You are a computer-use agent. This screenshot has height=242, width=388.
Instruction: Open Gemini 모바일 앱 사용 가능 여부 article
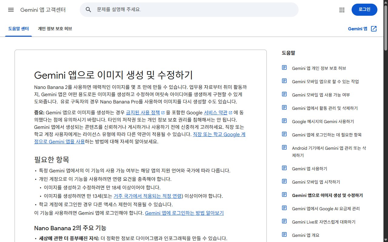point(321,95)
